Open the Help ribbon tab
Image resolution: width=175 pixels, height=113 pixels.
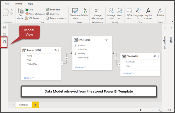click(31, 4)
